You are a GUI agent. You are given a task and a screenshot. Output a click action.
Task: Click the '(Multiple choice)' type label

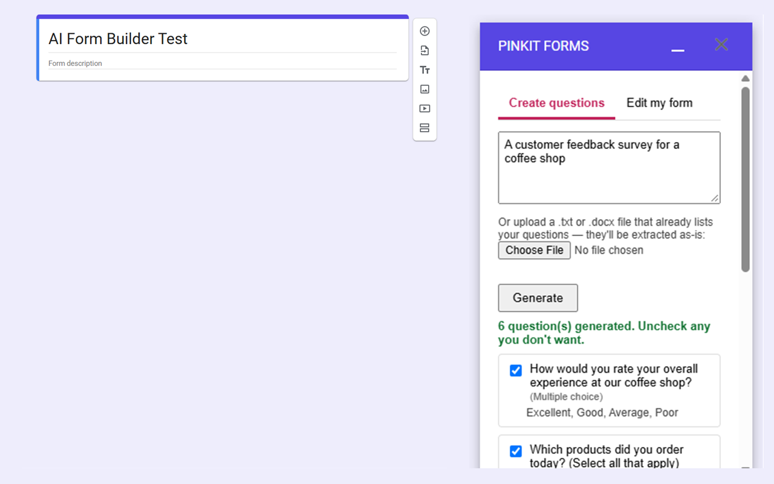pos(566,397)
